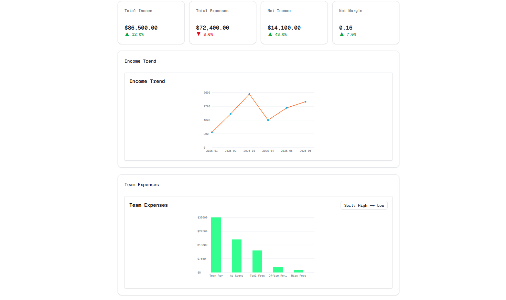506x300 pixels.
Task: Click the Net Income card label
Action: (279, 11)
